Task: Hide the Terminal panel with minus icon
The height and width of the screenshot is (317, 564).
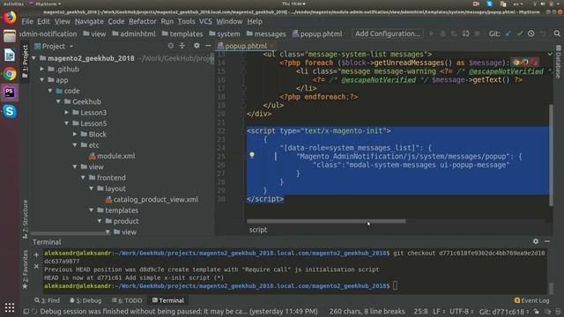Action: pyautogui.click(x=547, y=241)
